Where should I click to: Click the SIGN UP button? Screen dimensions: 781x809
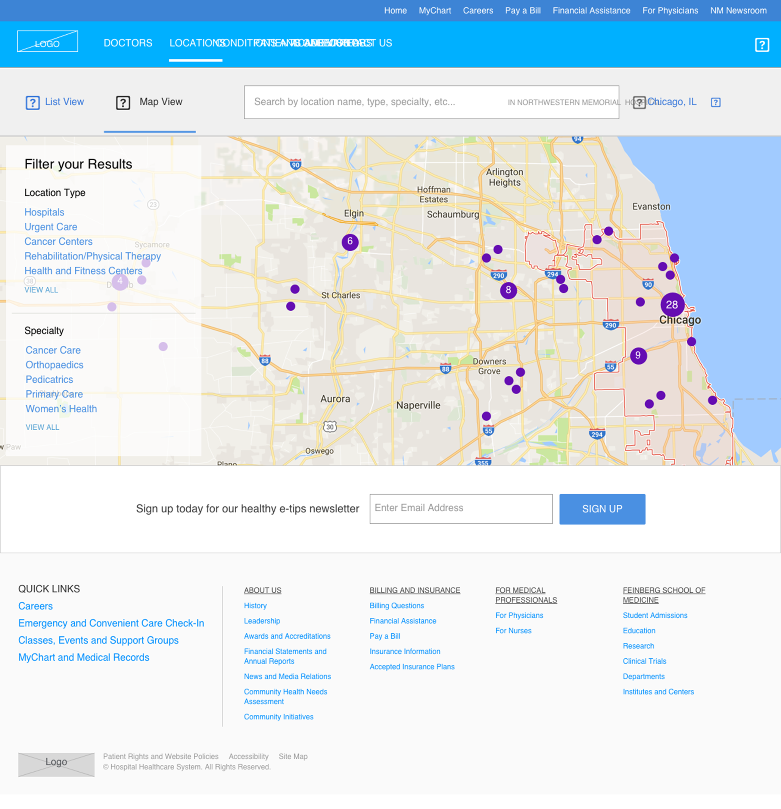click(x=602, y=509)
